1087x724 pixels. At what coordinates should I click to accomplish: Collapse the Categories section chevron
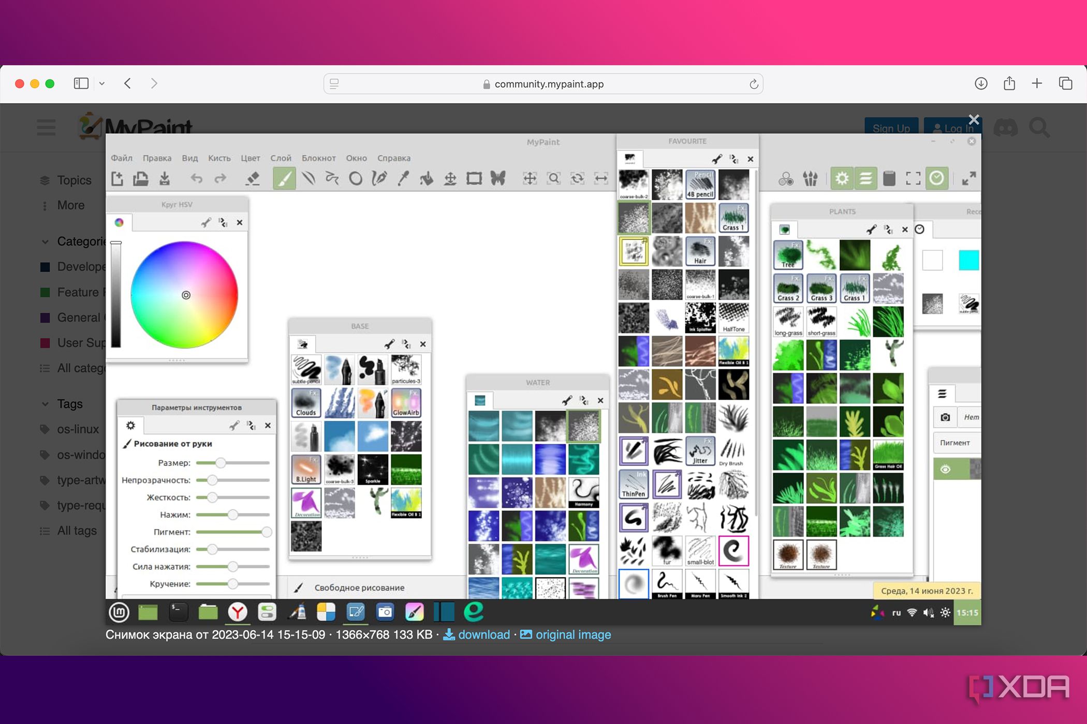[x=45, y=242]
